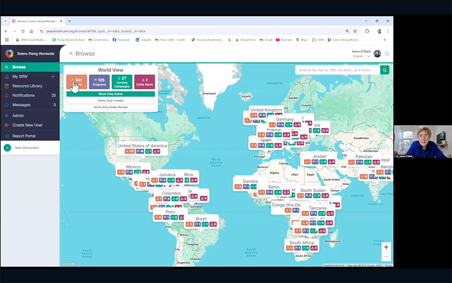Expand the hidden bookmarks overflow chevron
The image size is (452, 283).
[385, 40]
